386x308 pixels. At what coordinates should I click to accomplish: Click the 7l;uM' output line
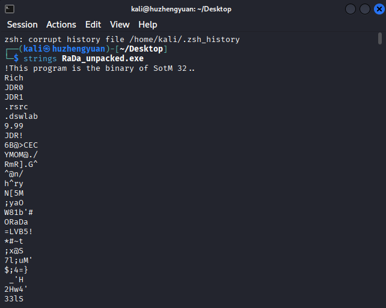tap(19, 261)
